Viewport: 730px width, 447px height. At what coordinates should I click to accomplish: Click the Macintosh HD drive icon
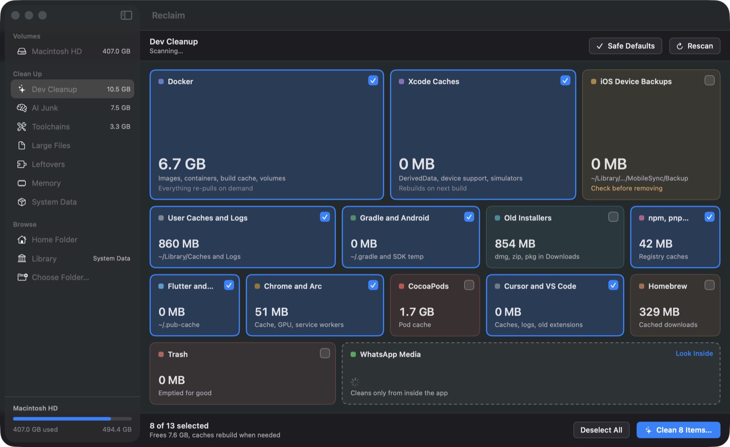tap(22, 52)
